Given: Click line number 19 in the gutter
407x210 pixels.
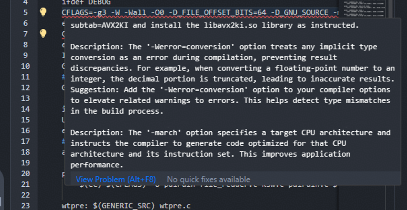Looking at the screenshot, I should coord(25,163).
